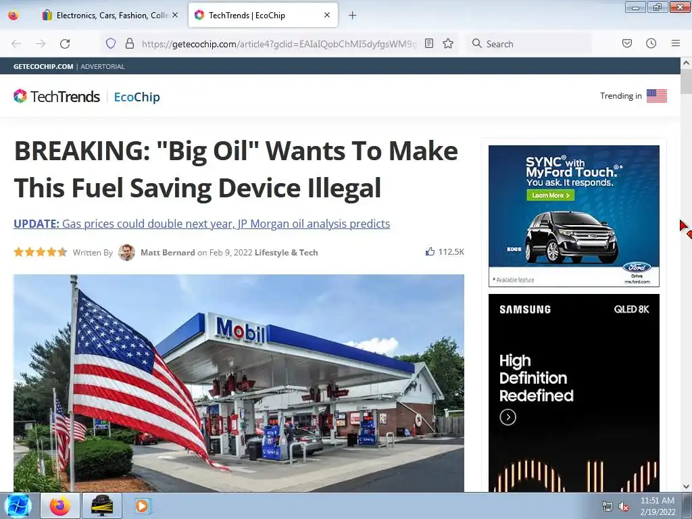The height and width of the screenshot is (519, 692).
Task: Click Matt Bernard's author avatar
Action: coord(126,253)
